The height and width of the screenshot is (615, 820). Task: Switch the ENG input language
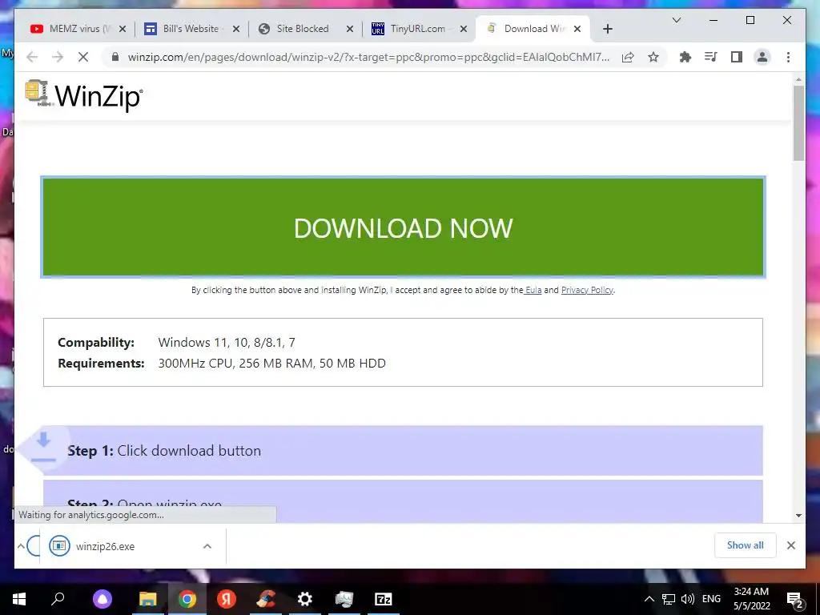point(711,599)
